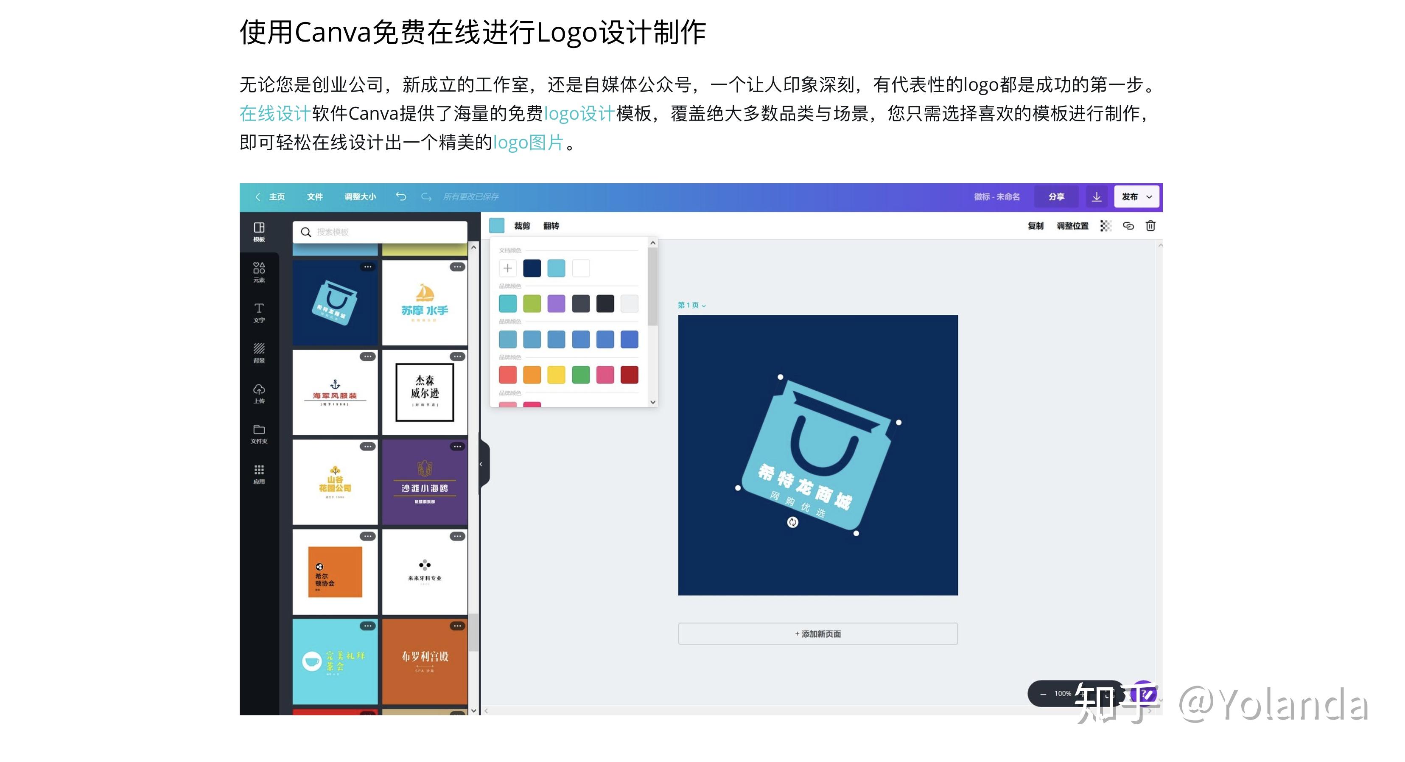1405x762 pixels.
Task: Select the 杰森威尔逊 template thumbnail
Action: point(424,393)
